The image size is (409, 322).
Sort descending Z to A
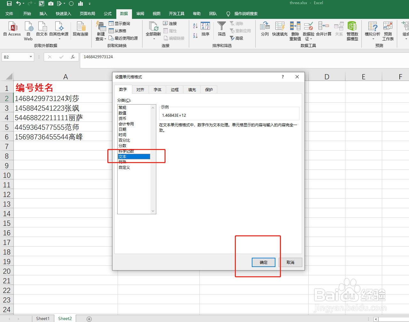[x=195, y=35]
